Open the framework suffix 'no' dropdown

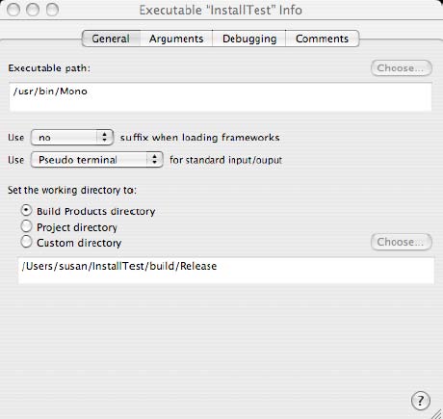pyautogui.click(x=72, y=138)
